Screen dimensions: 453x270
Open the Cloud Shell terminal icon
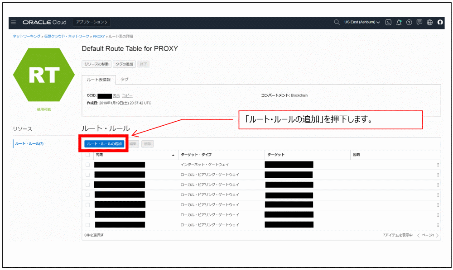pos(388,22)
